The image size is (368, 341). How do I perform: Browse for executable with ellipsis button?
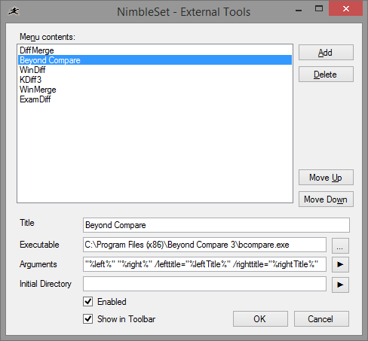[340, 245]
